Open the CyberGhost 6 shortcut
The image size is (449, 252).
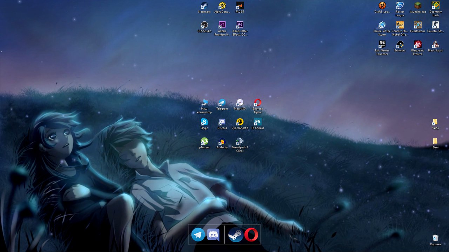(x=240, y=124)
